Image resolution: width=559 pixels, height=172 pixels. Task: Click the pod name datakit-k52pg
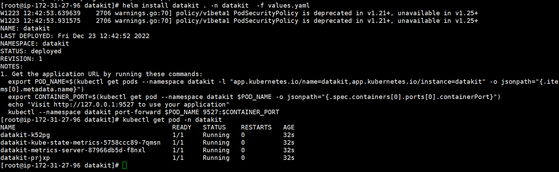(x=25, y=135)
